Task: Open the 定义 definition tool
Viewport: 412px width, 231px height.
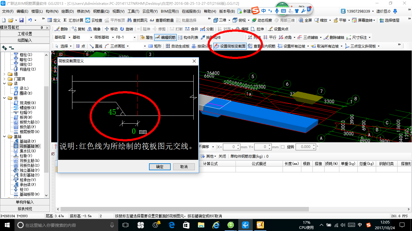Action: [54, 20]
